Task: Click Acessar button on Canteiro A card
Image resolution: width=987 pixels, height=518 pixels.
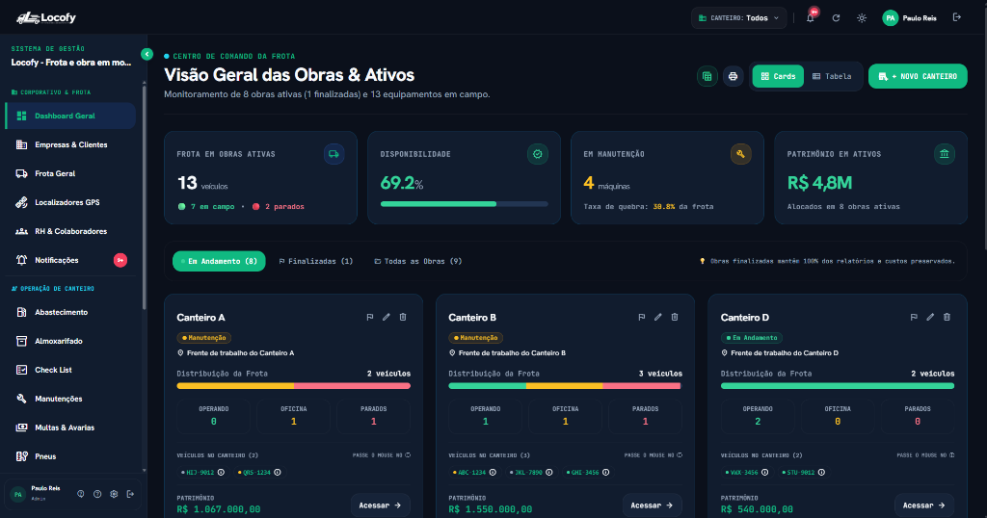Action: (x=380, y=505)
